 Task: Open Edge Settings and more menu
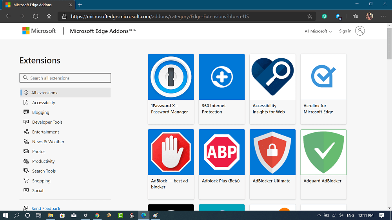point(383,16)
